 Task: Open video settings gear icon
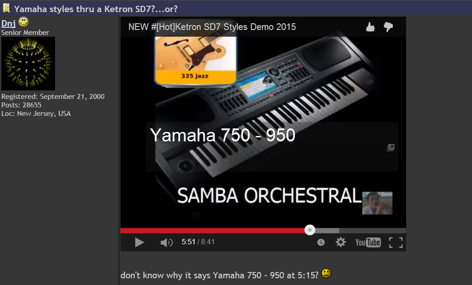(340, 242)
